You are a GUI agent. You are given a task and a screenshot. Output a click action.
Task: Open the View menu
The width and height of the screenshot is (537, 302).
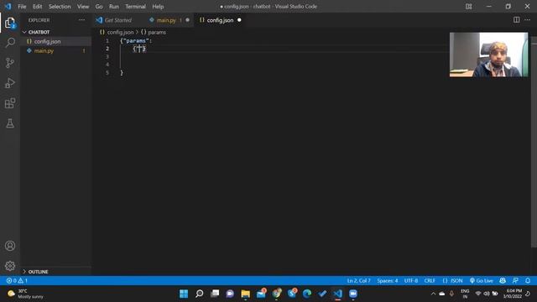coord(83,7)
